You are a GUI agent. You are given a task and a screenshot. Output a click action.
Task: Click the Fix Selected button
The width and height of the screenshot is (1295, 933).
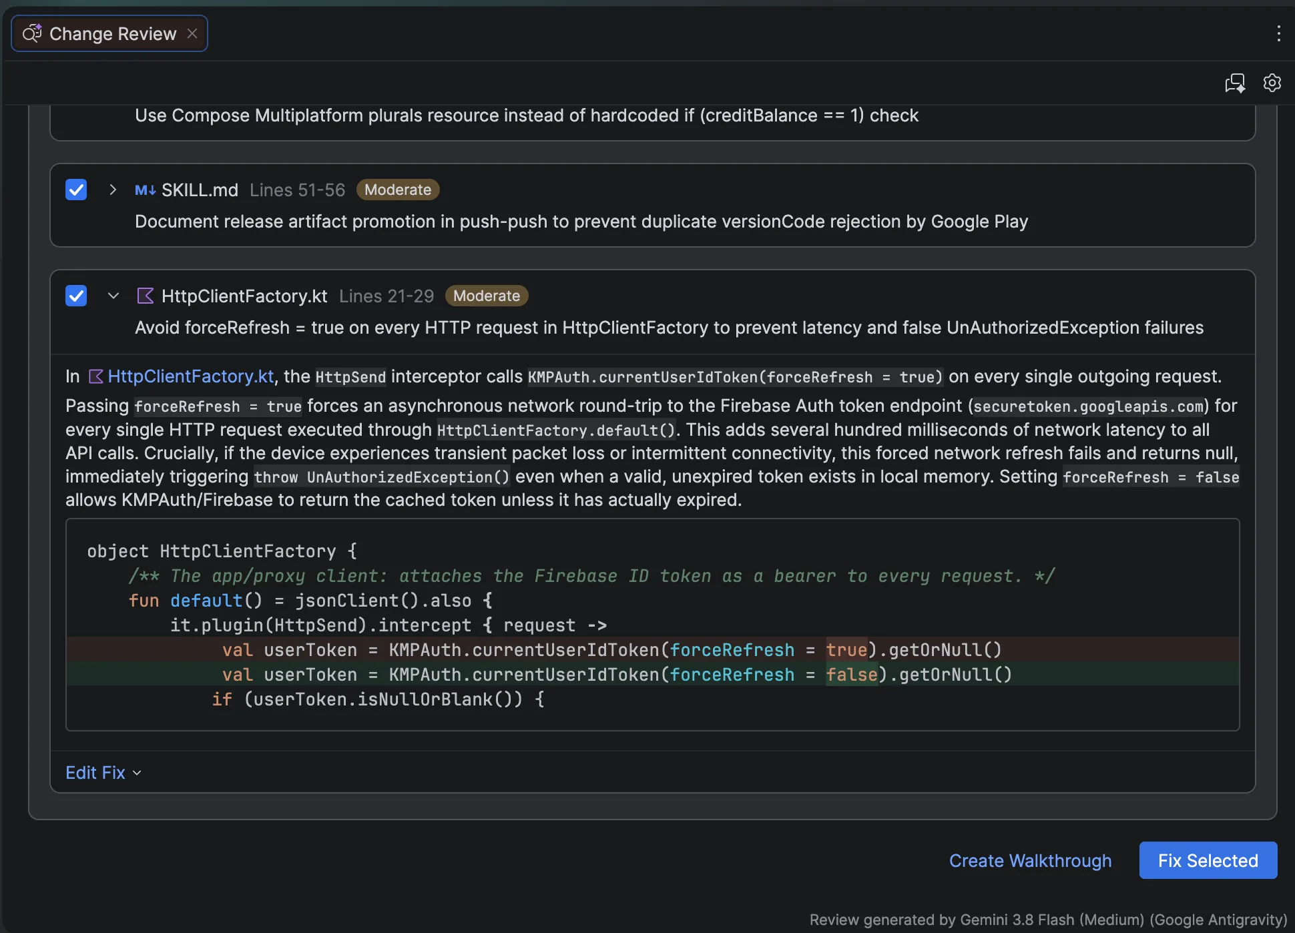1208,860
